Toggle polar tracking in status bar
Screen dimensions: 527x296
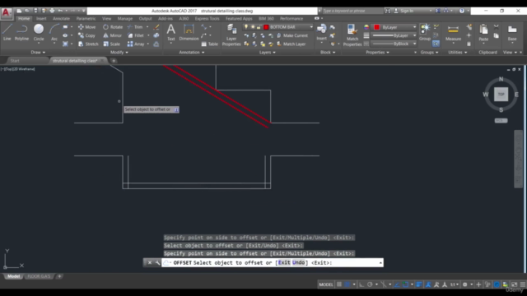point(370,284)
